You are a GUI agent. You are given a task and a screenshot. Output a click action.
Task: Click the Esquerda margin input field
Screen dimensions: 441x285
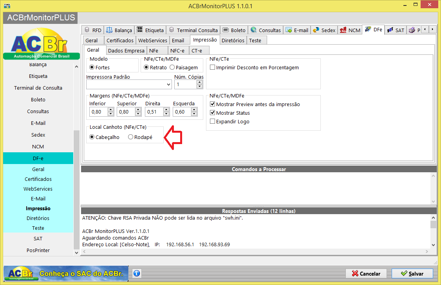183,112
